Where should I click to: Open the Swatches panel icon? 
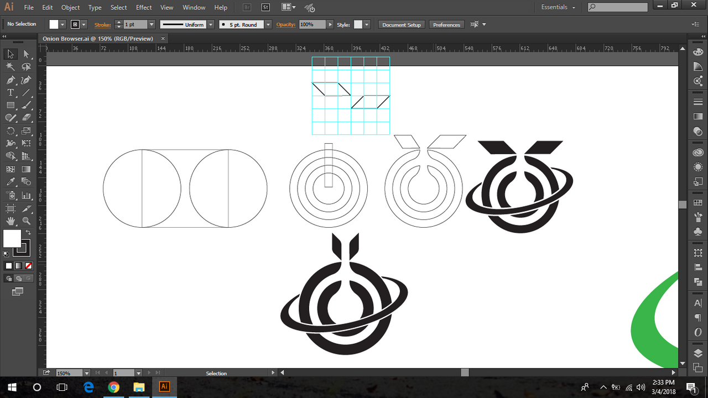[697, 202]
